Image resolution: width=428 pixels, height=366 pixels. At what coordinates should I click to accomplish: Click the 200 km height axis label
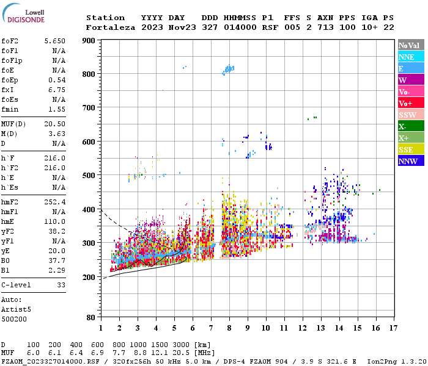point(89,277)
